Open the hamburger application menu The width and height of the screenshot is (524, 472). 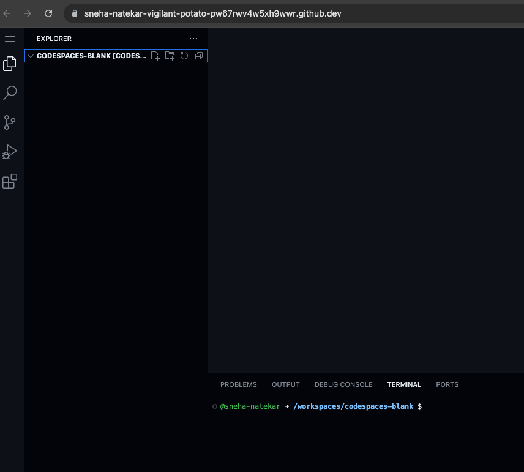tap(10, 39)
